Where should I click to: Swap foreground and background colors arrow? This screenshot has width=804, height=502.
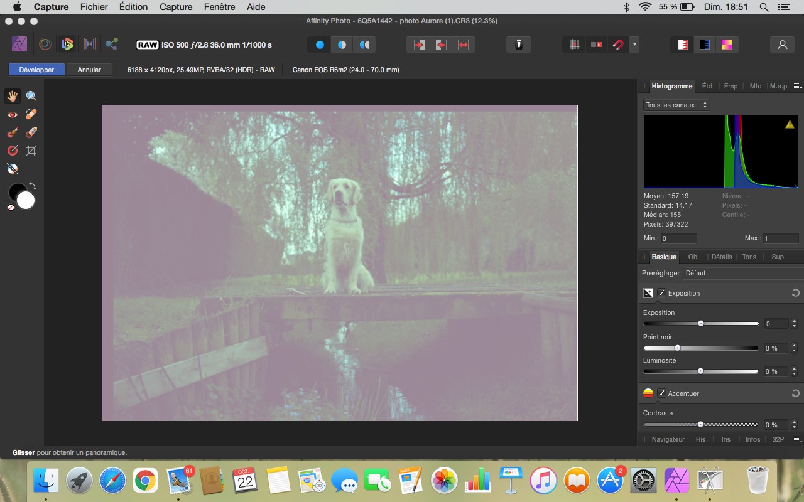[33, 186]
